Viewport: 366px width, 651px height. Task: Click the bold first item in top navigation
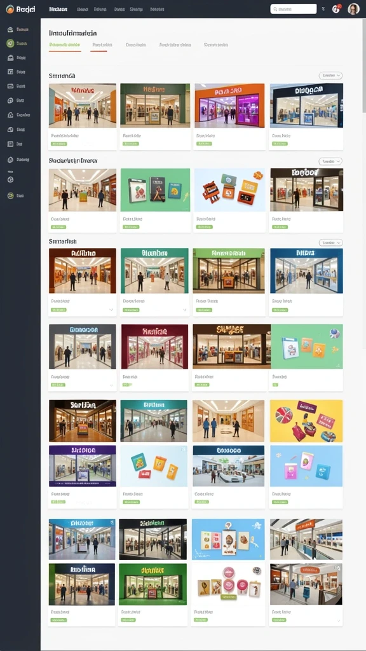tap(58, 9)
